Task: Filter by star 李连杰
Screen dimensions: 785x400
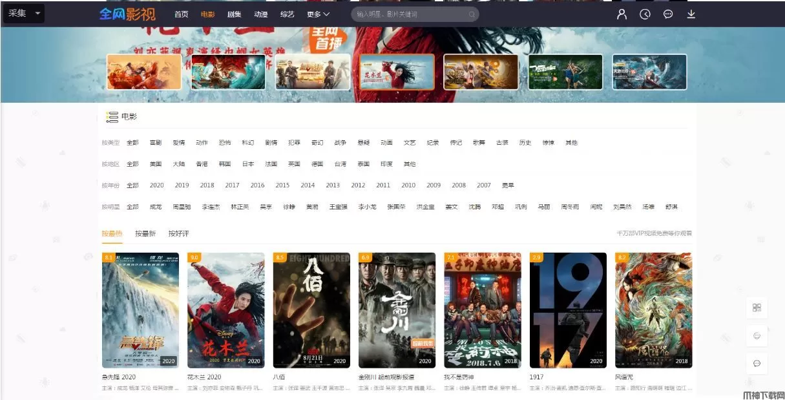Action: pyautogui.click(x=211, y=207)
